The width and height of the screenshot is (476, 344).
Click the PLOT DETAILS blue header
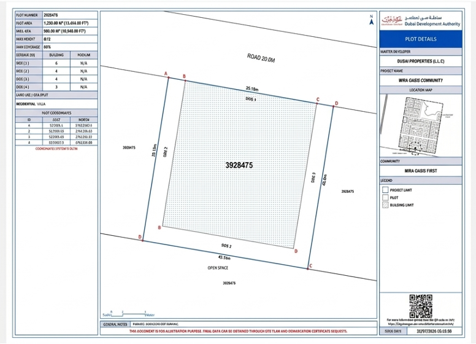(421, 39)
